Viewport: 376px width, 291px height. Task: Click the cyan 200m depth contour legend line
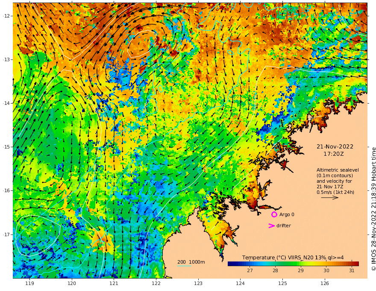[x=184, y=266]
